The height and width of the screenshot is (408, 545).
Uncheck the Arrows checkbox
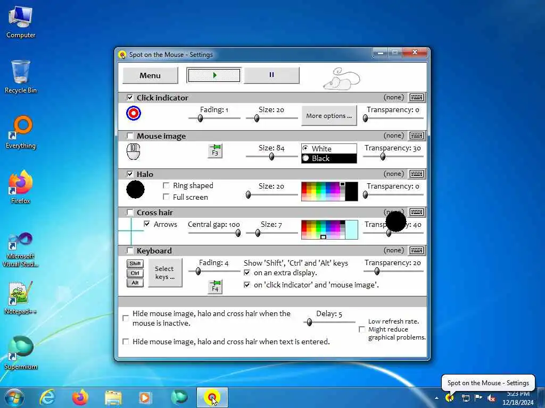[147, 224]
